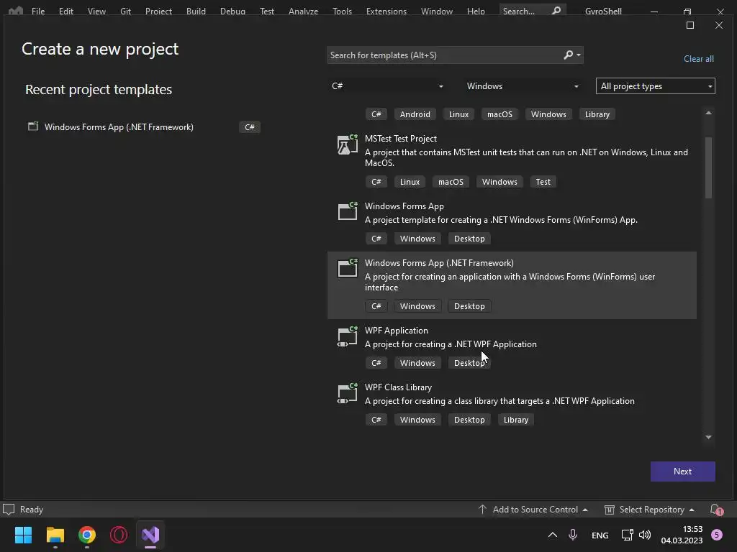
Task: Click the Clear all link
Action: tap(698, 59)
